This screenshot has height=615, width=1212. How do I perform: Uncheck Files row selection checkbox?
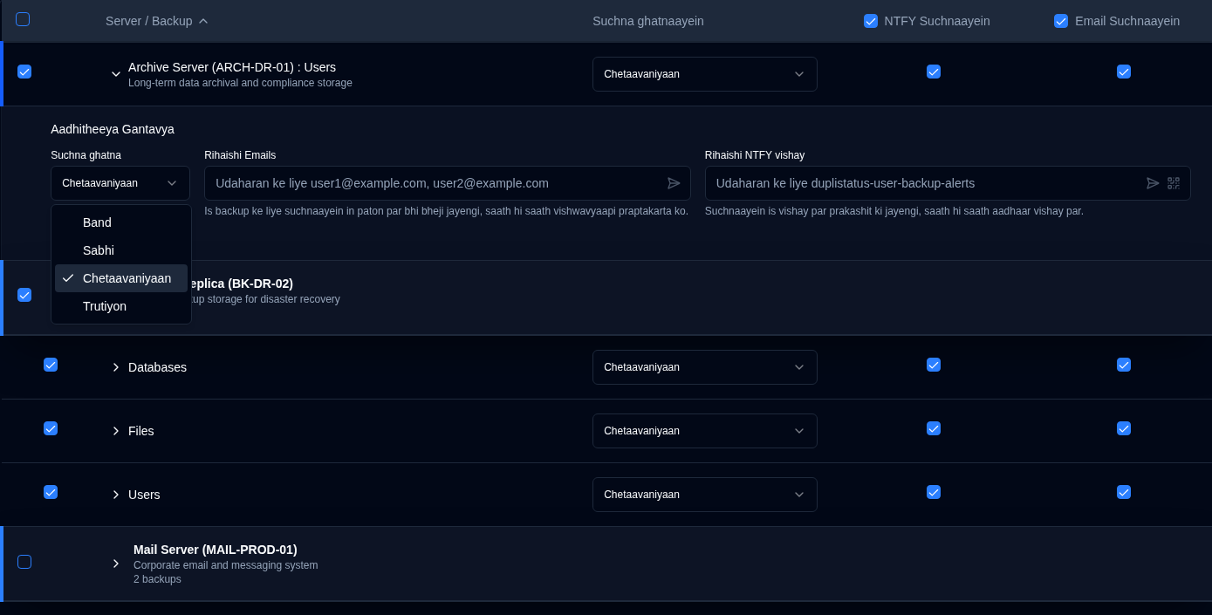(x=51, y=428)
